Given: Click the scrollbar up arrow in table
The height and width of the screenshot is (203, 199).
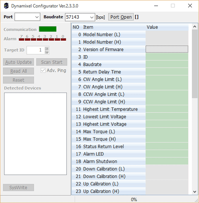Looking at the screenshot, I should 195,27.
